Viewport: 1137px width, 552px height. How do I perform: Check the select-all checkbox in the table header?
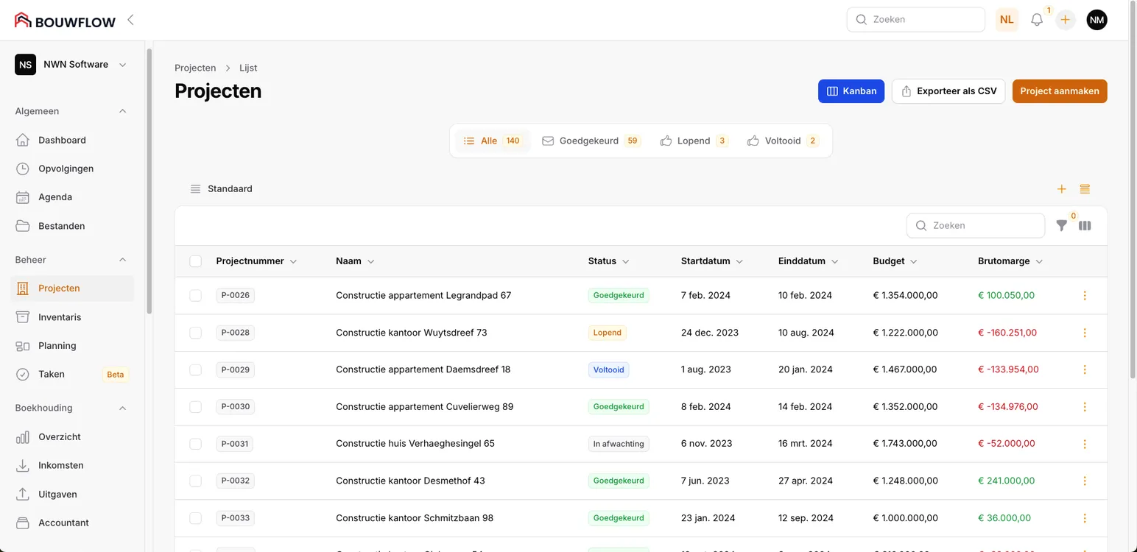[x=195, y=261]
